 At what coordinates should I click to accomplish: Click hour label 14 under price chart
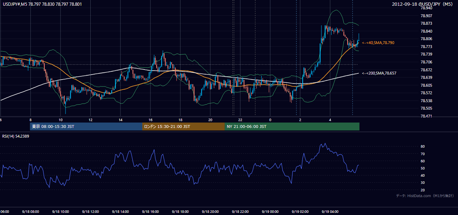pos(120,120)
